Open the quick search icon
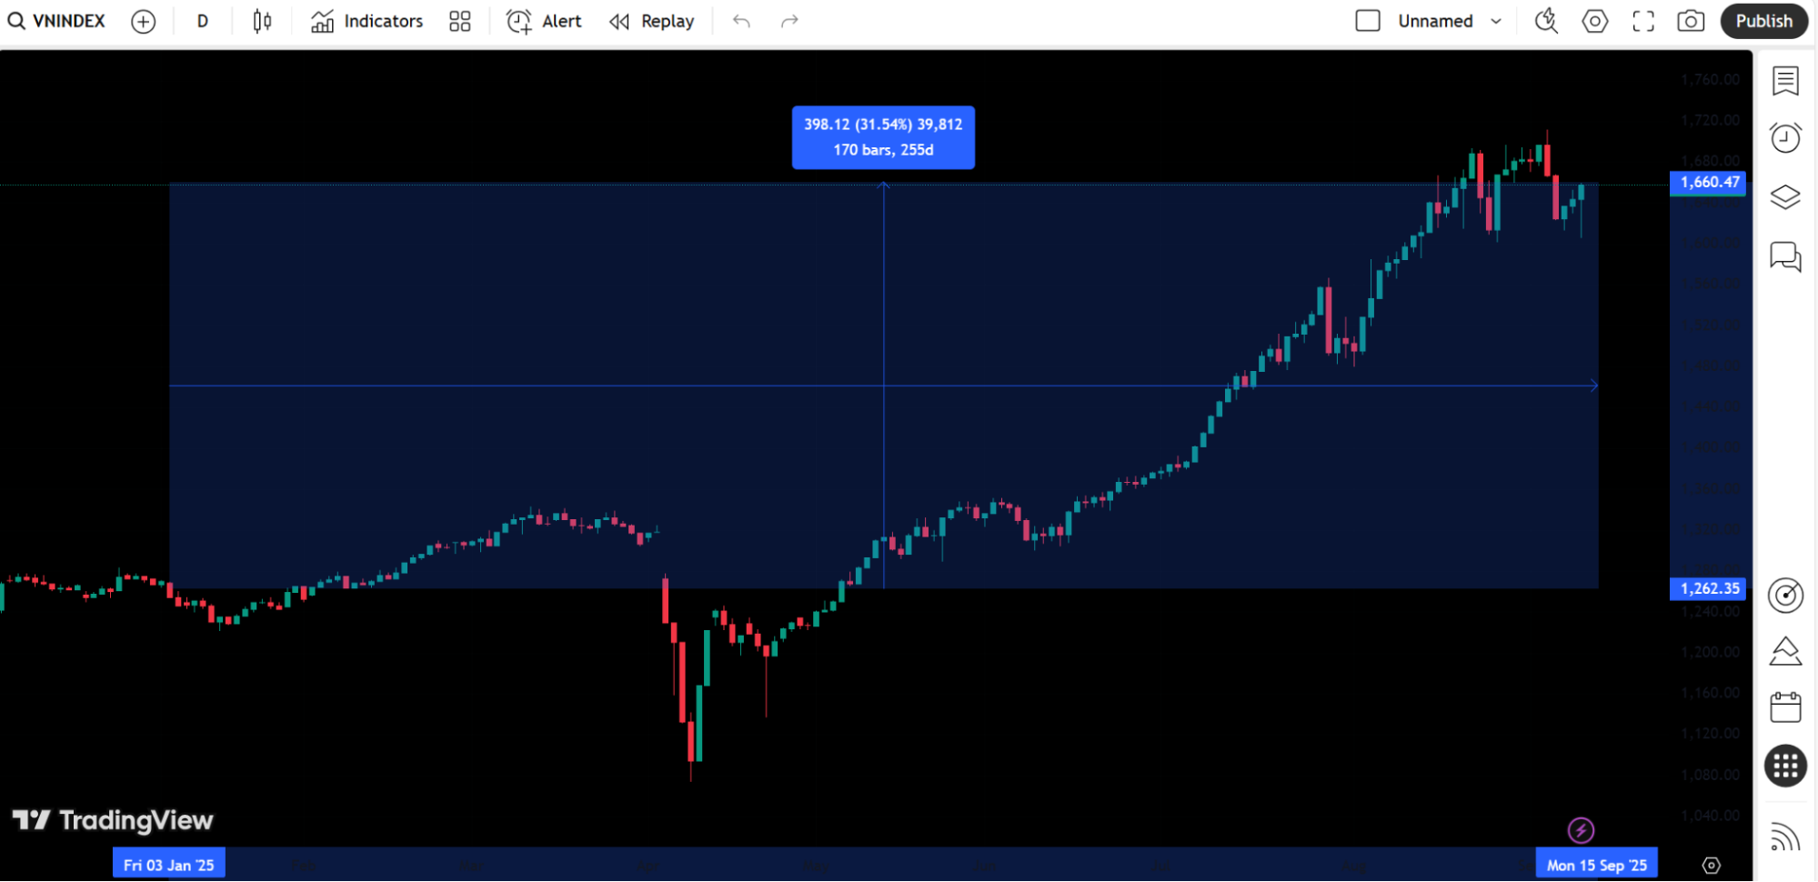Screen dimensions: 1818x882 (x=1546, y=21)
